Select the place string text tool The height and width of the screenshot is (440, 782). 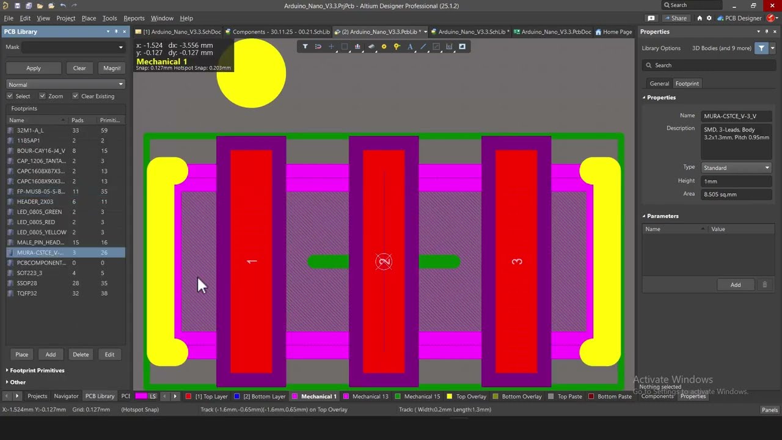point(410,46)
